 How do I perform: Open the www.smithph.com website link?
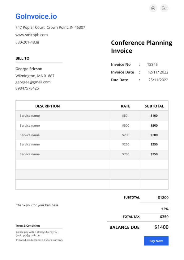pyautogui.click(x=32, y=35)
